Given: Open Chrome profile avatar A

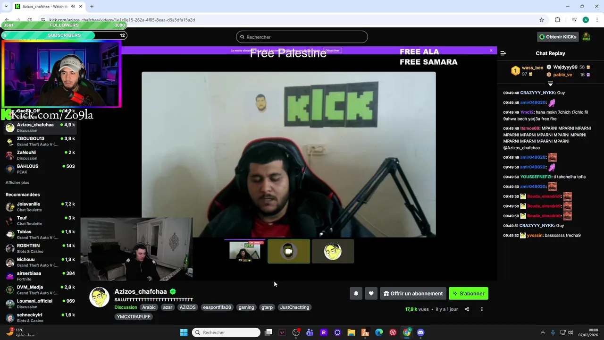Looking at the screenshot, I should click(586, 20).
